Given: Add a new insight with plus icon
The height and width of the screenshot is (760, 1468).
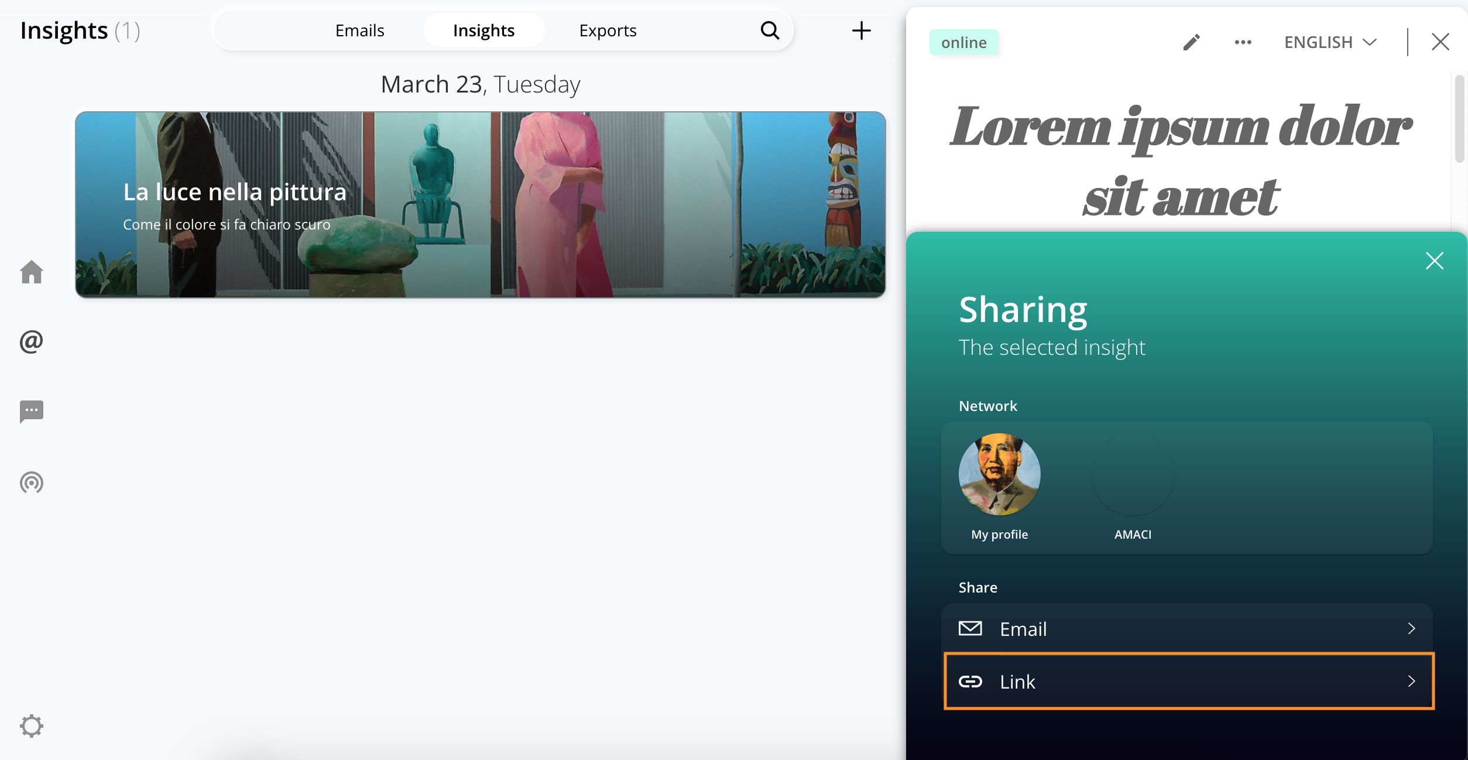Looking at the screenshot, I should (x=861, y=30).
